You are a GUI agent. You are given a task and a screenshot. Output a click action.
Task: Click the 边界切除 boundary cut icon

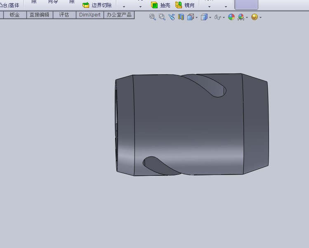click(x=86, y=5)
